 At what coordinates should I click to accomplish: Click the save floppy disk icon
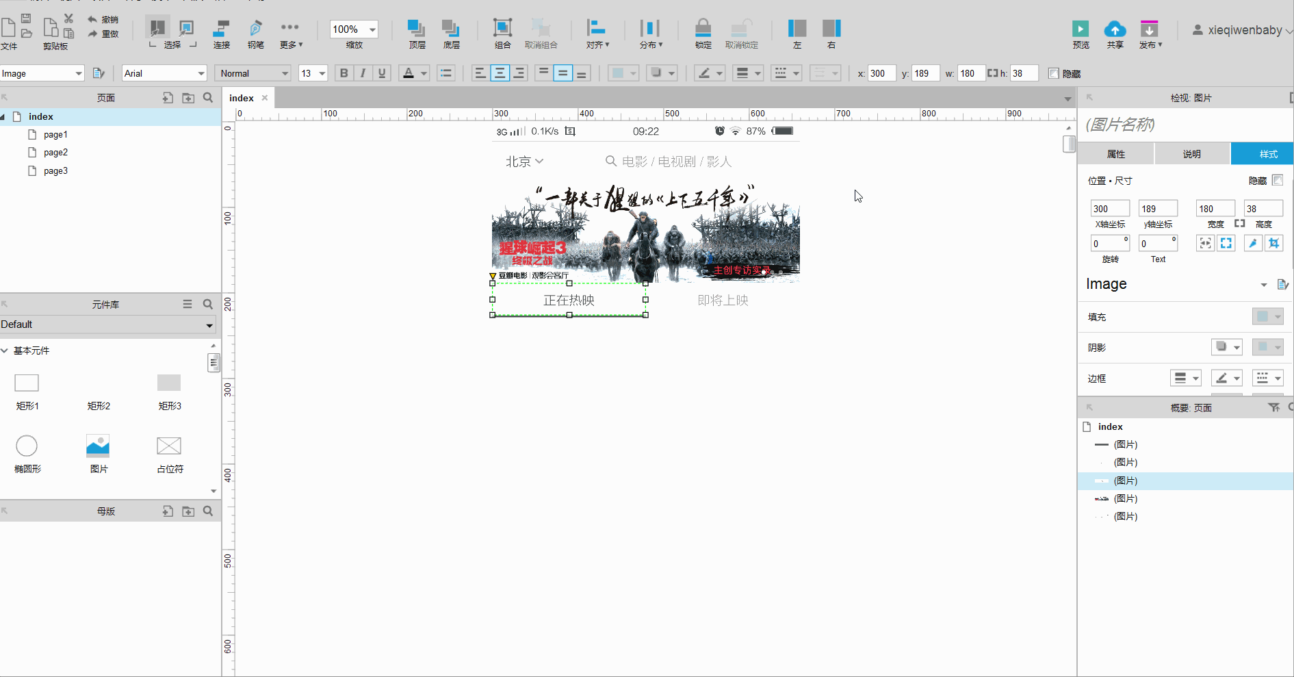coord(26,18)
